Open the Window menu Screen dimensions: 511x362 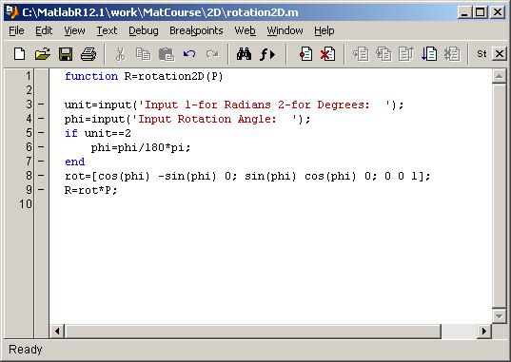285,30
